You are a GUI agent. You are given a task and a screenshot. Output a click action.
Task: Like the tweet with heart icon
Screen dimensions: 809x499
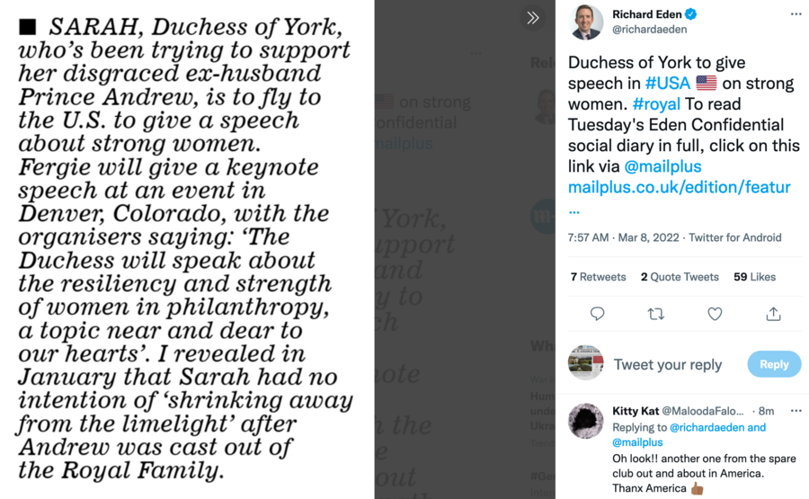tap(715, 314)
